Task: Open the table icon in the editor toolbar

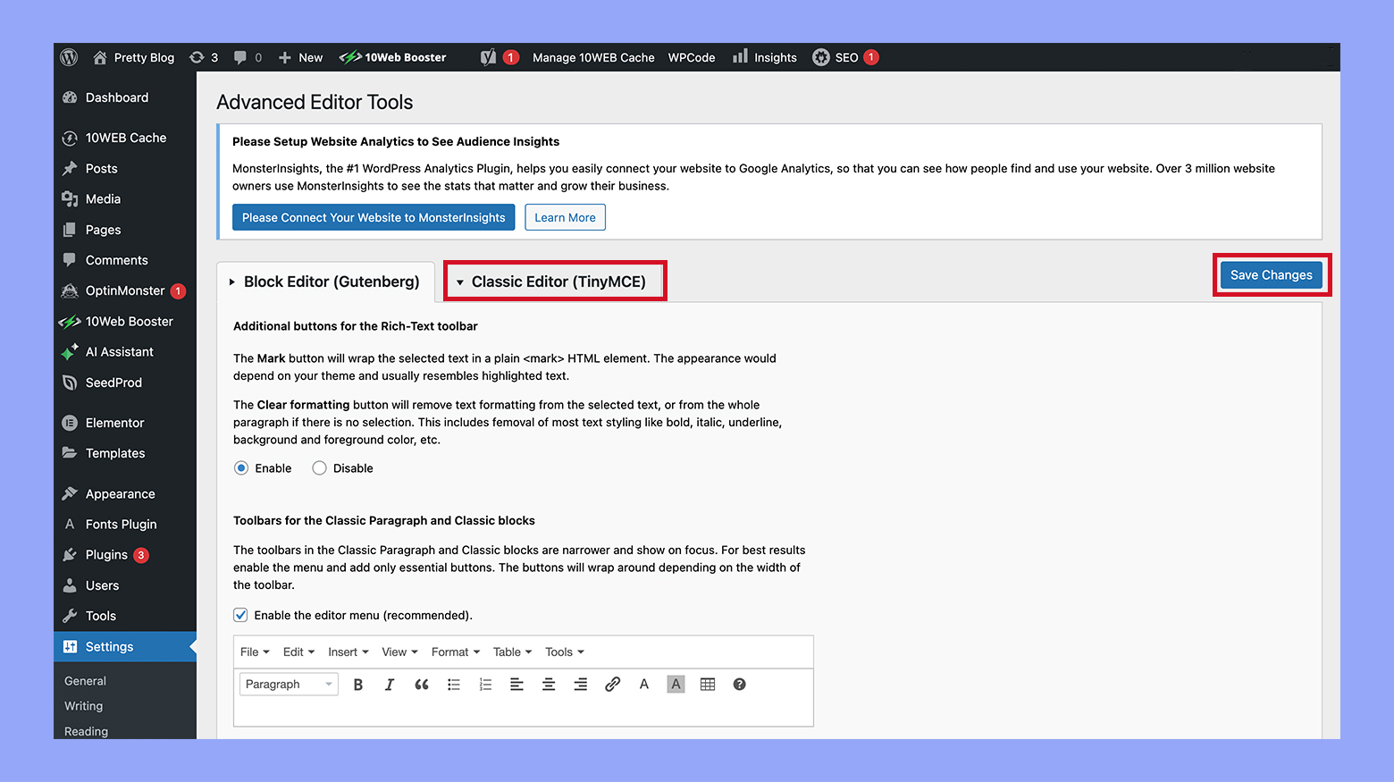Action: (708, 684)
